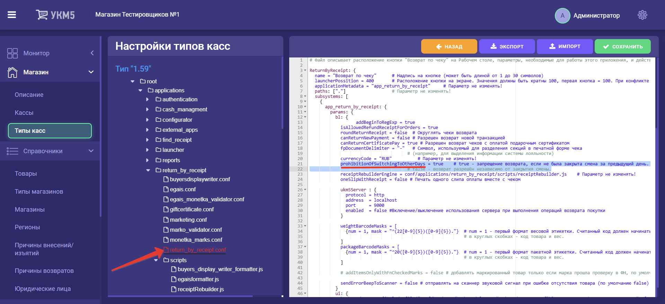Click the Монитор grid icon

tap(12, 53)
